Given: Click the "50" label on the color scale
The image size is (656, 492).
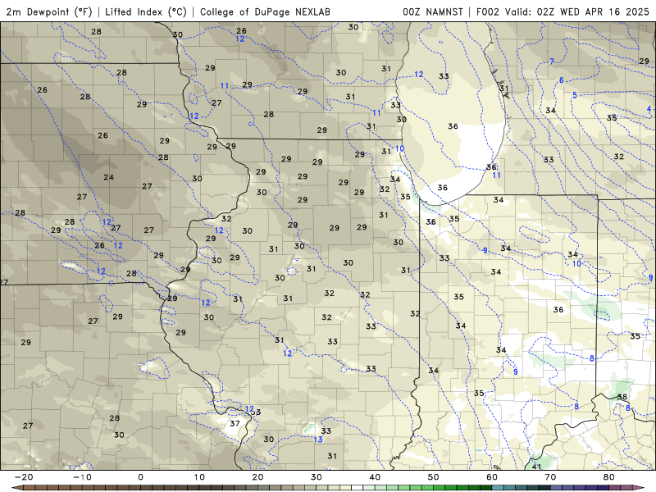Looking at the screenshot, I should tap(434, 477).
